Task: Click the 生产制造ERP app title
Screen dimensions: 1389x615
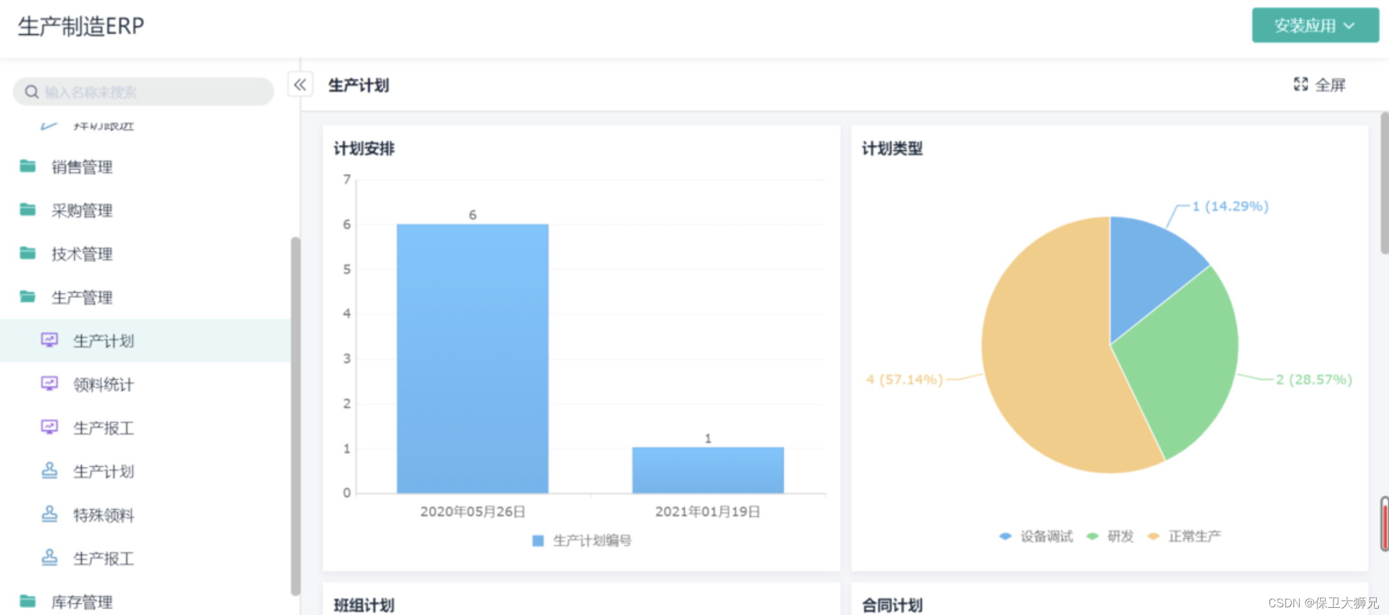Action: coord(81,26)
